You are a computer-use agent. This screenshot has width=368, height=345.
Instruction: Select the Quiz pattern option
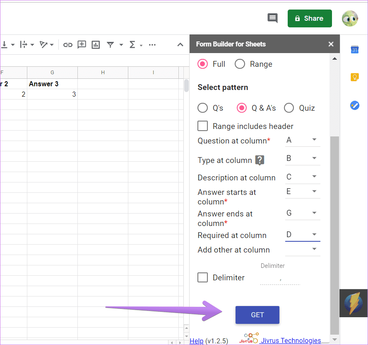coord(289,108)
